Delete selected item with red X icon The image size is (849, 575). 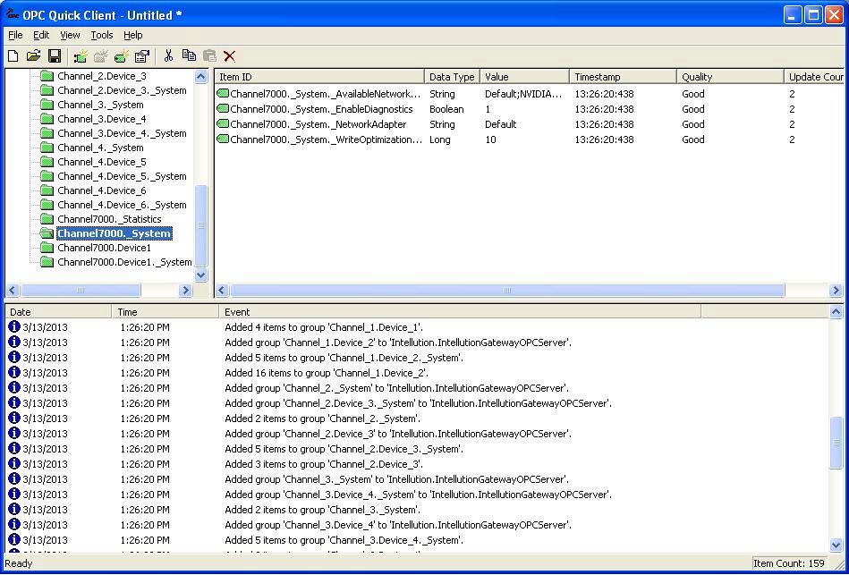pos(230,55)
